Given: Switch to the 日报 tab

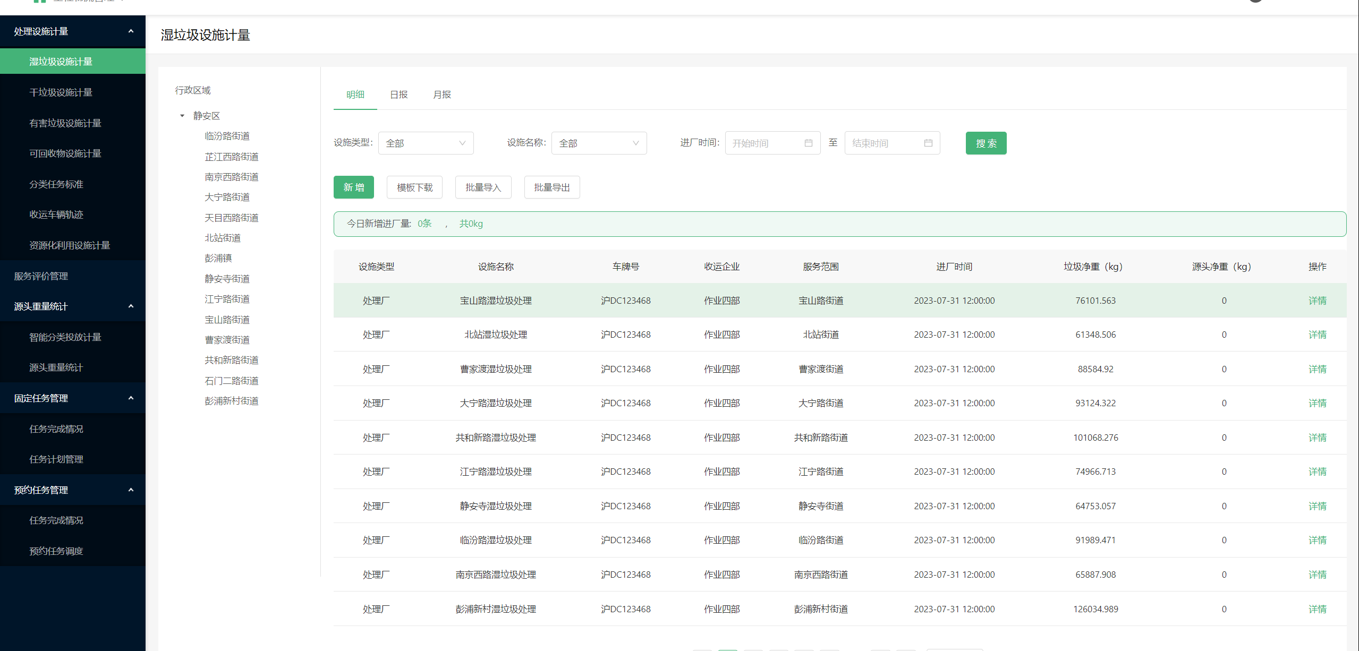Looking at the screenshot, I should (x=398, y=95).
